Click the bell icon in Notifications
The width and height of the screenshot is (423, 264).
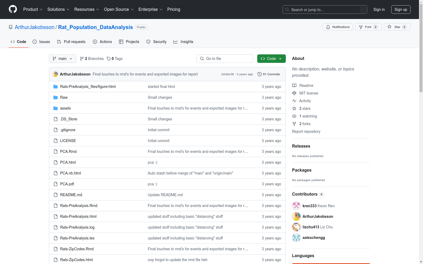pyautogui.click(x=328, y=27)
